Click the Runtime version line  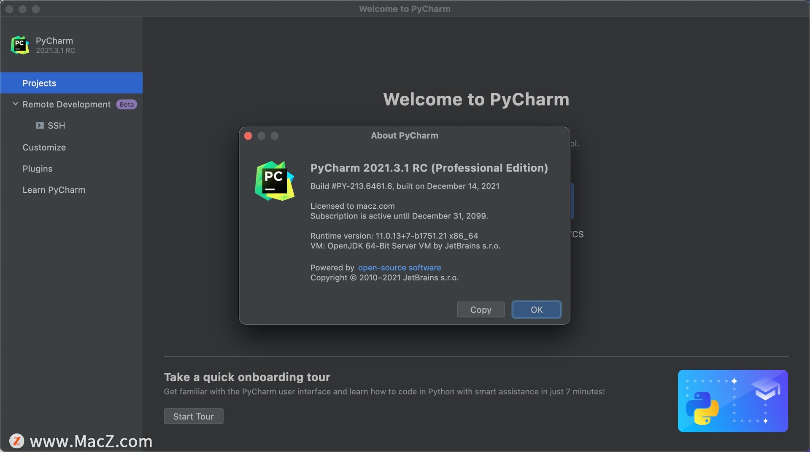pos(394,236)
